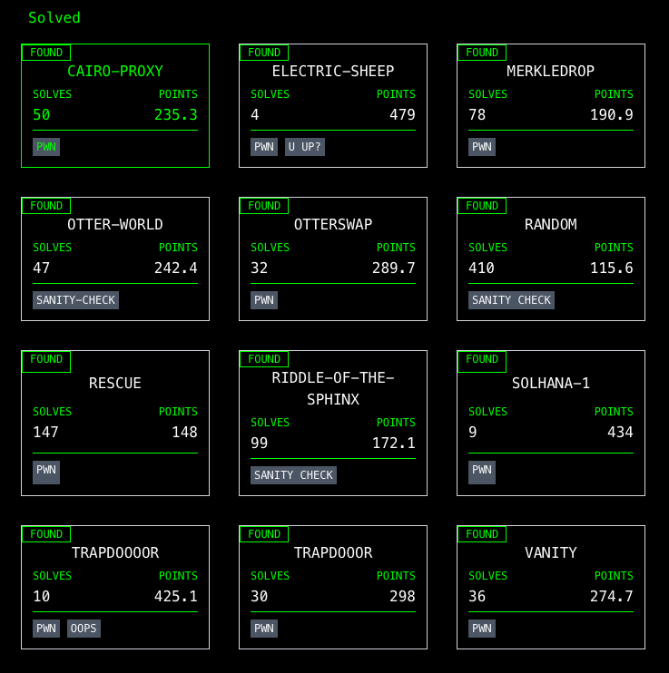Click the OOPS tag on TRAPDOOOOR
Image resolution: width=669 pixels, height=673 pixels.
[x=84, y=629]
